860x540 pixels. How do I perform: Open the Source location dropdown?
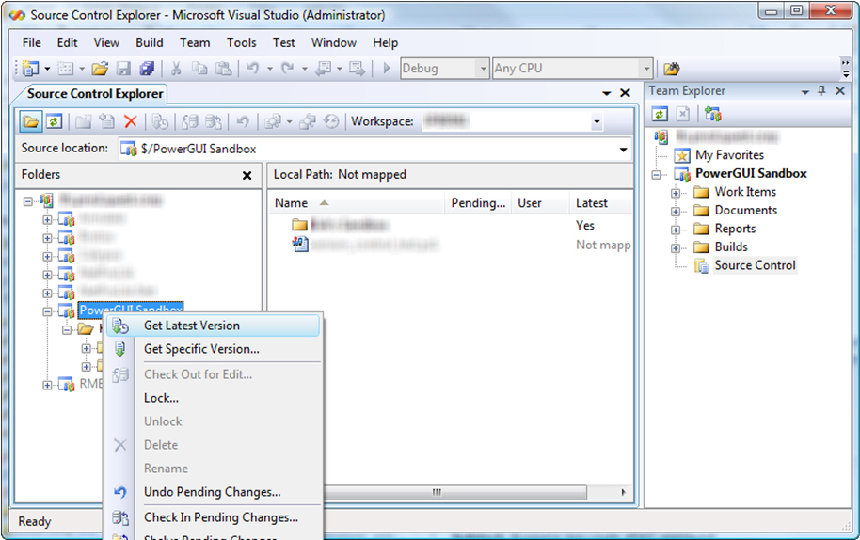click(x=623, y=150)
